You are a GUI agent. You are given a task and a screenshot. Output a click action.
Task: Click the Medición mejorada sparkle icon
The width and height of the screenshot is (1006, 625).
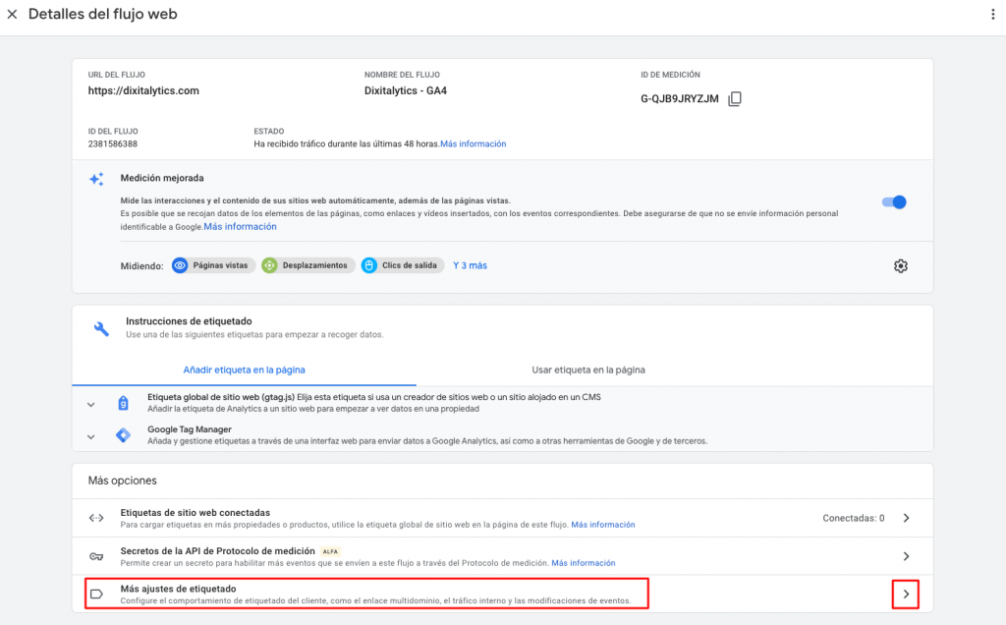[96, 179]
